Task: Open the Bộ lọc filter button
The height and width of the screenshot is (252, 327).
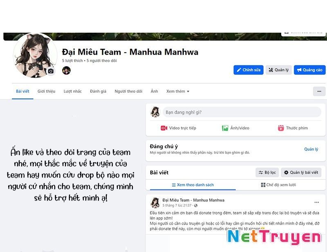Action: pos(267,172)
